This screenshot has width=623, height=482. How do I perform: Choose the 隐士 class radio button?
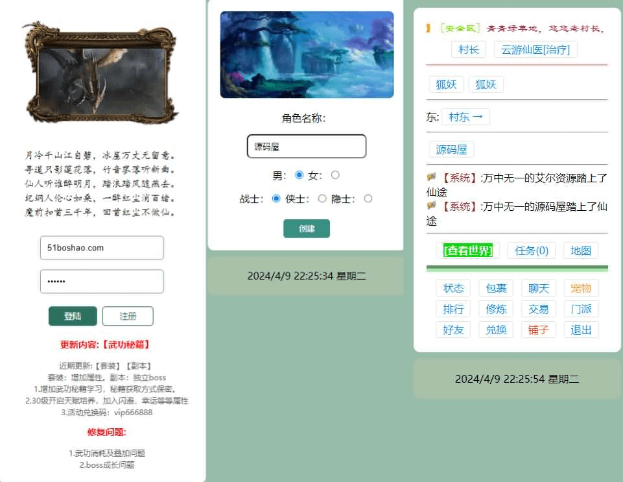click(368, 199)
